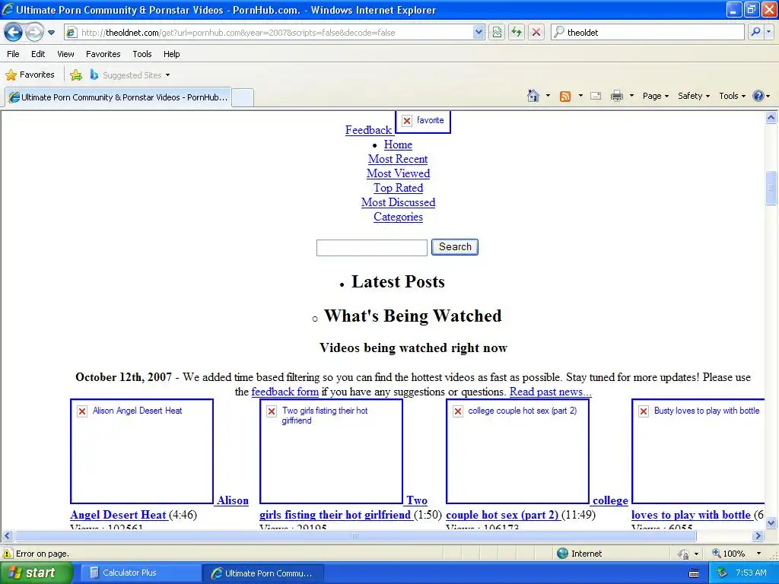Click the 100% zoom level button
779x584 pixels.
point(729,554)
